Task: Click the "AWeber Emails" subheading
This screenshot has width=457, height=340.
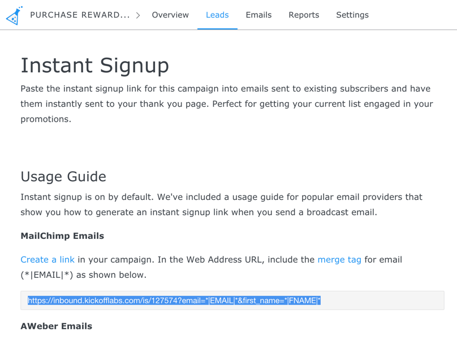Action: click(x=56, y=326)
